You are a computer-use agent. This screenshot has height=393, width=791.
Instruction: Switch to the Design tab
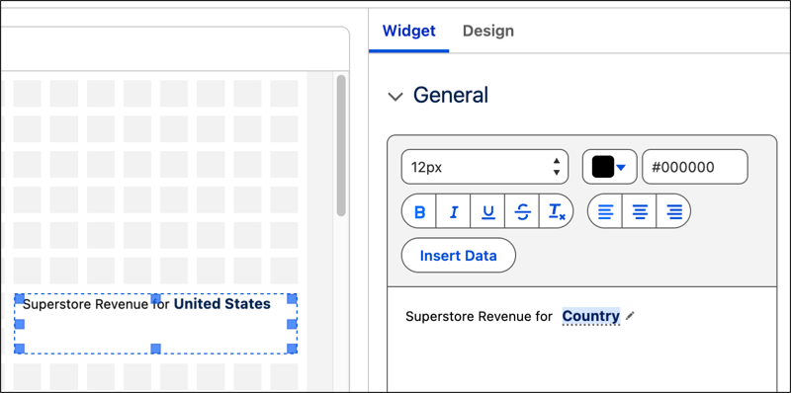[x=488, y=31]
